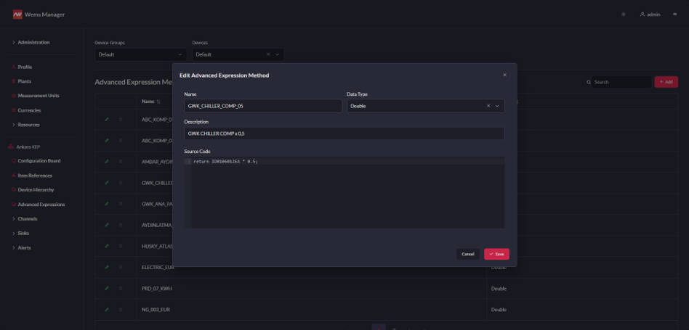The height and width of the screenshot is (330, 689).
Task: Clear the Devices dropdown selection
Action: click(267, 54)
